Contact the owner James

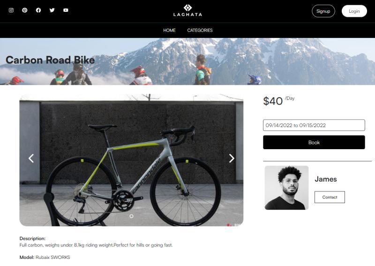(x=330, y=198)
